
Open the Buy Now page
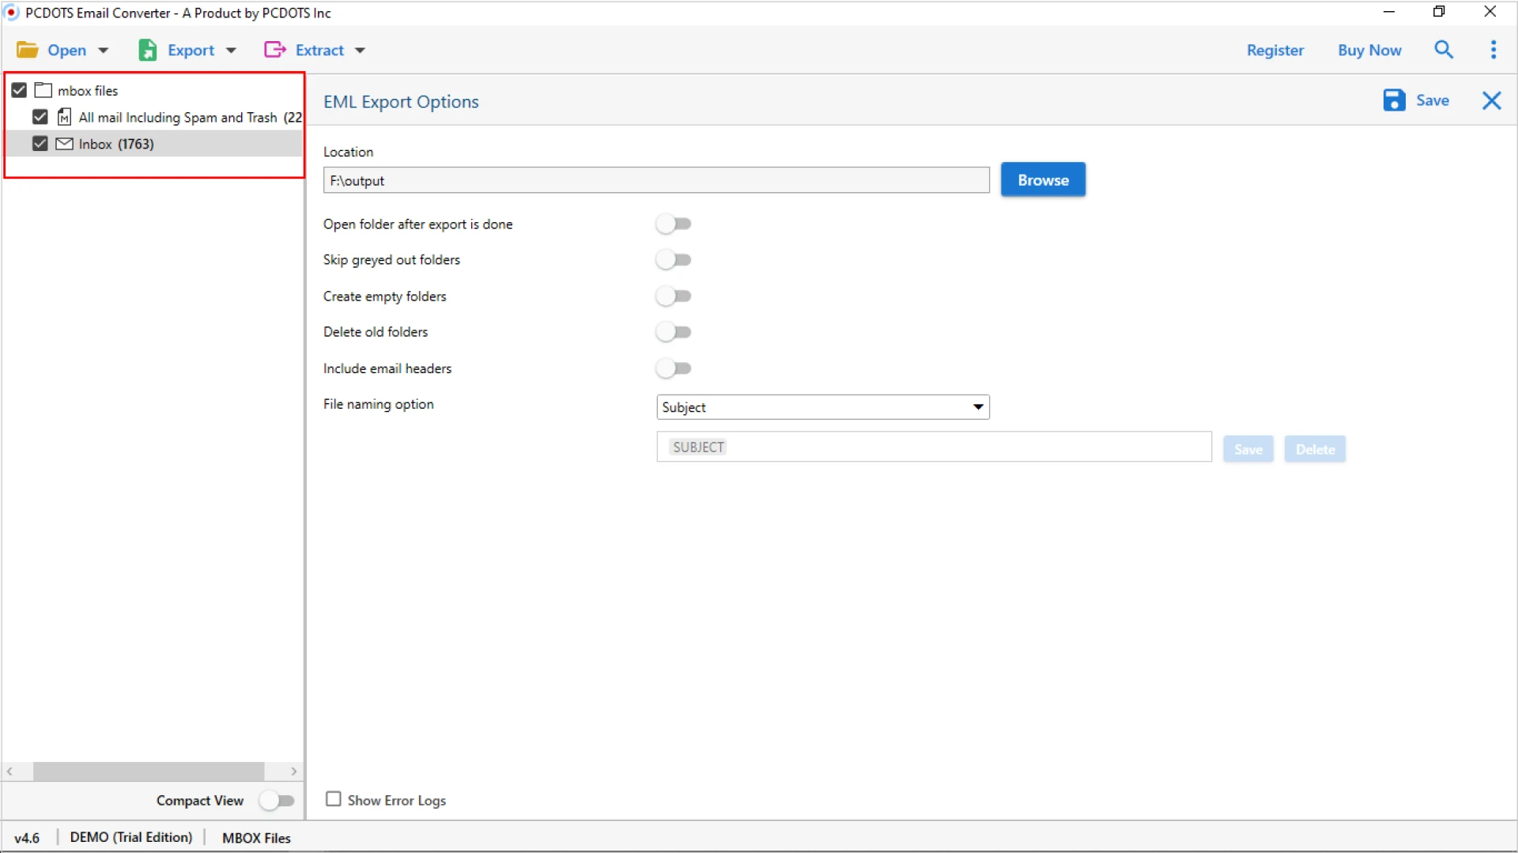click(x=1369, y=49)
